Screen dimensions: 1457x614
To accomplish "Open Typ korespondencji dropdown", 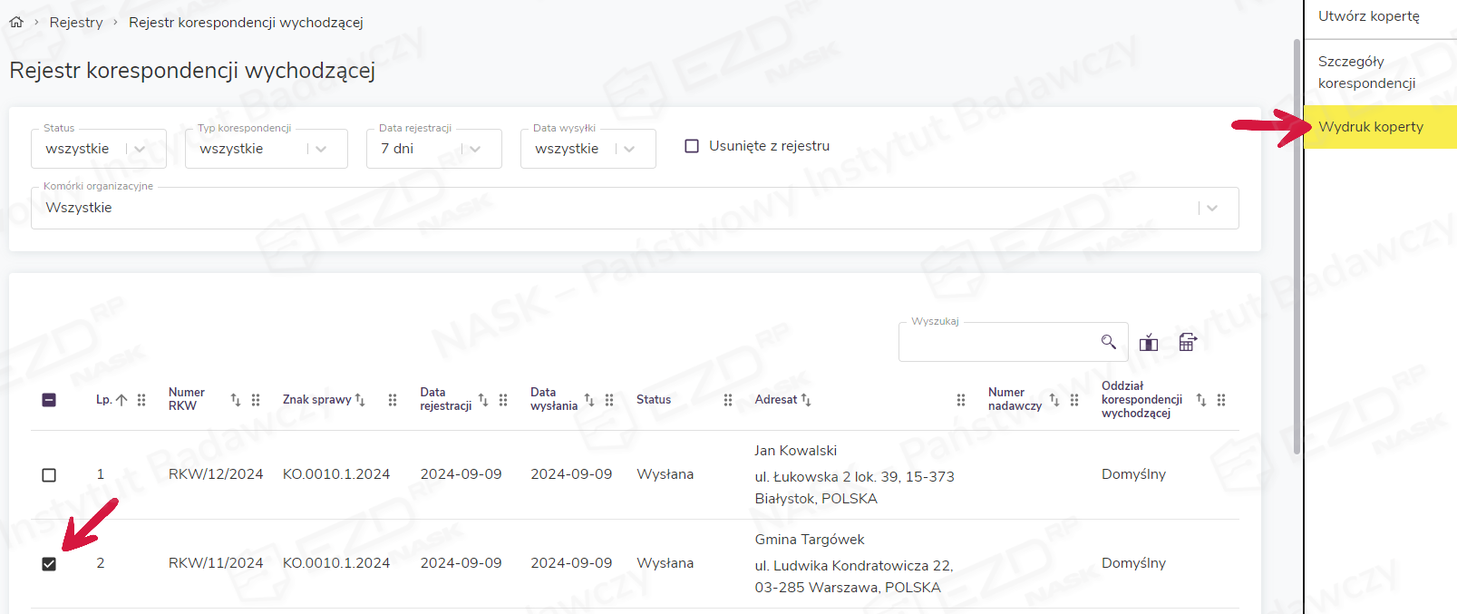I will (321, 149).
